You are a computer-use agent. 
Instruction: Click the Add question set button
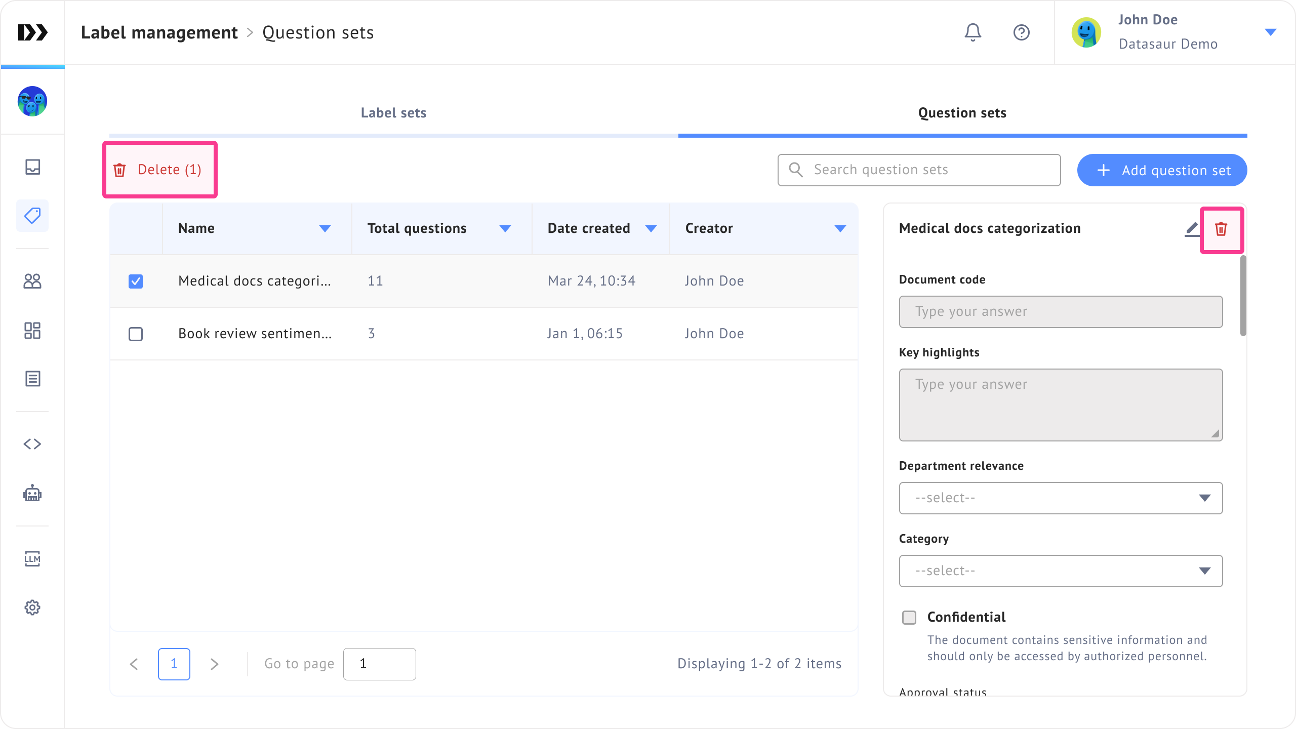coord(1162,170)
